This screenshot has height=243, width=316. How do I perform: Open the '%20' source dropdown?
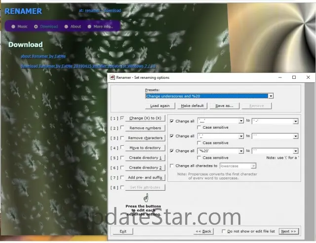(x=241, y=151)
